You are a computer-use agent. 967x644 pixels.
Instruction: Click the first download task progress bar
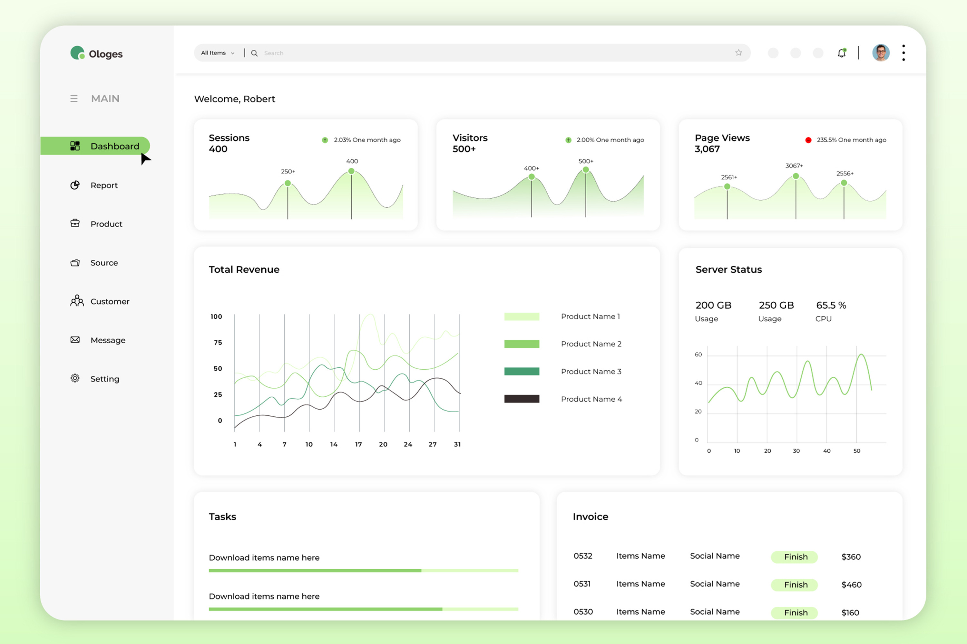click(x=364, y=571)
